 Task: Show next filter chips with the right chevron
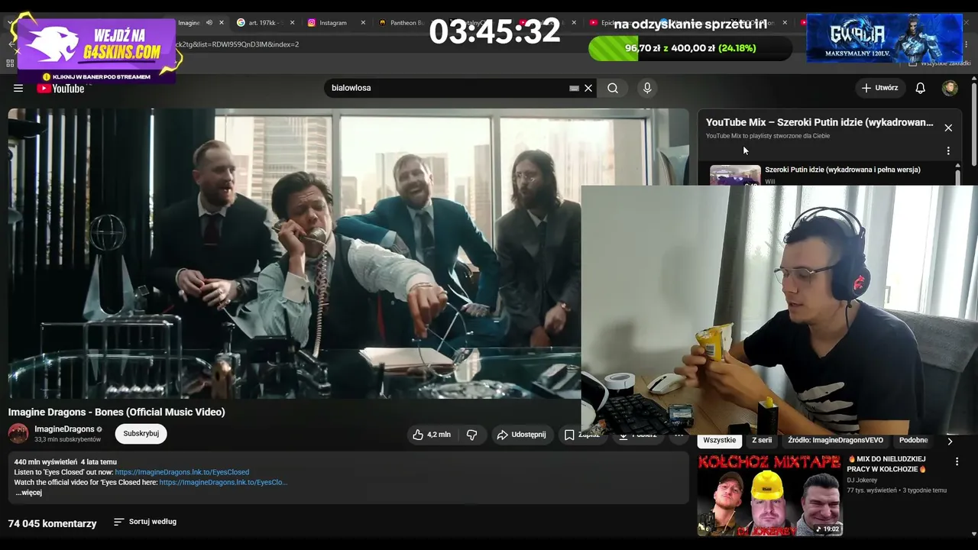point(950,441)
